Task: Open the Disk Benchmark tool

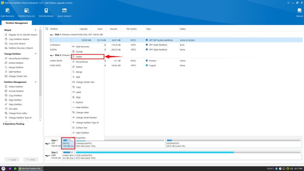Action: [x=46, y=13]
